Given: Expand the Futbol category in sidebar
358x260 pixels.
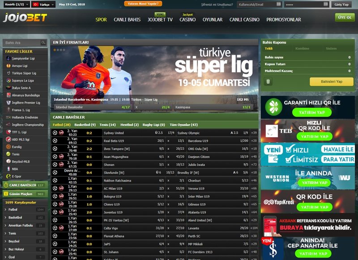Looking at the screenshot, I should [5, 209].
